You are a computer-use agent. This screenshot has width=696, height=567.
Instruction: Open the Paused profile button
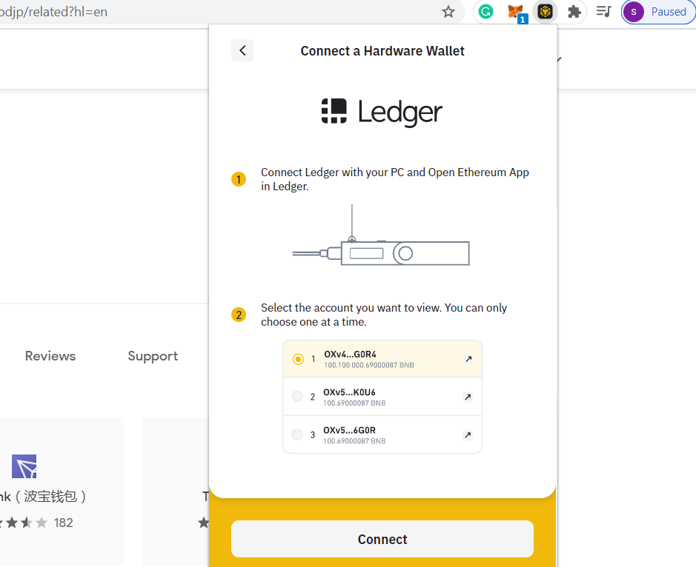658,12
